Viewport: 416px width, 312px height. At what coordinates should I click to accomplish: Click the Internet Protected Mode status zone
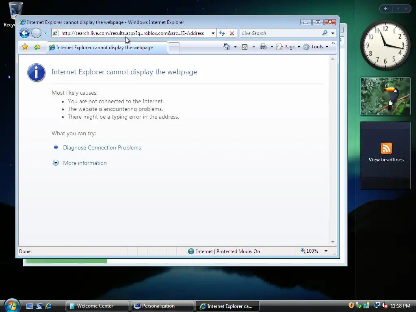pos(224,251)
